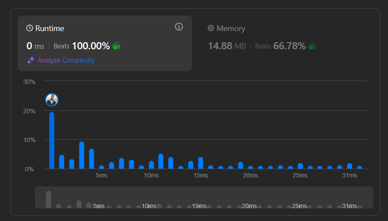Click the clock icon beside Runtime
Screen dimensions: 388x221
pyautogui.click(x=30, y=28)
